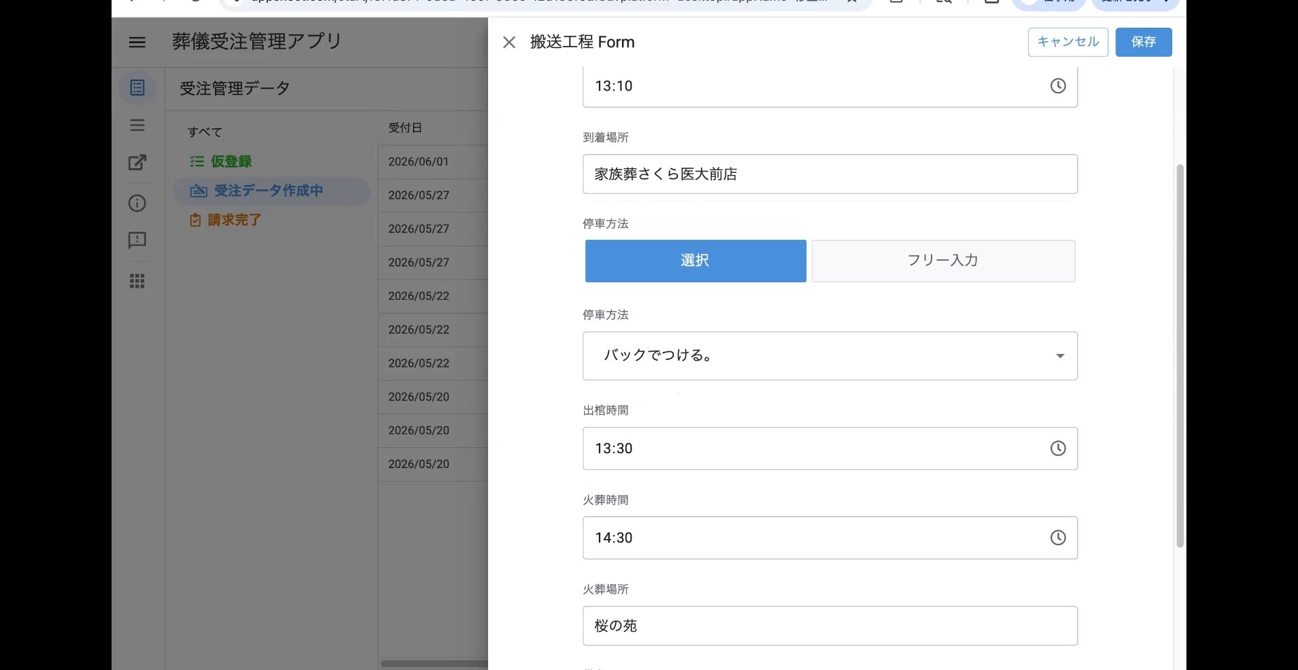Click the 保存 button

pos(1144,42)
